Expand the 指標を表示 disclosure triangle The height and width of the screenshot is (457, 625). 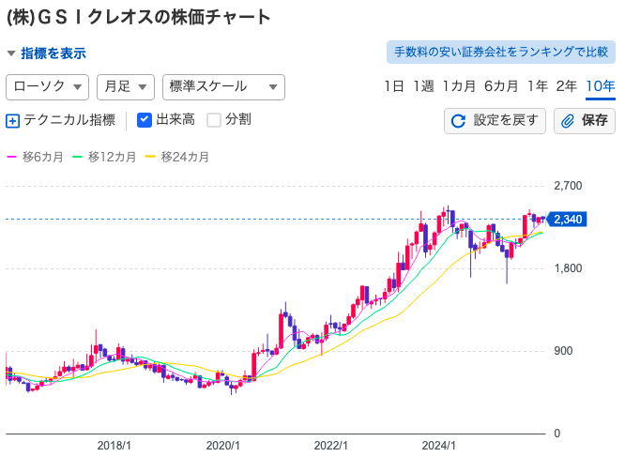pos(11,53)
